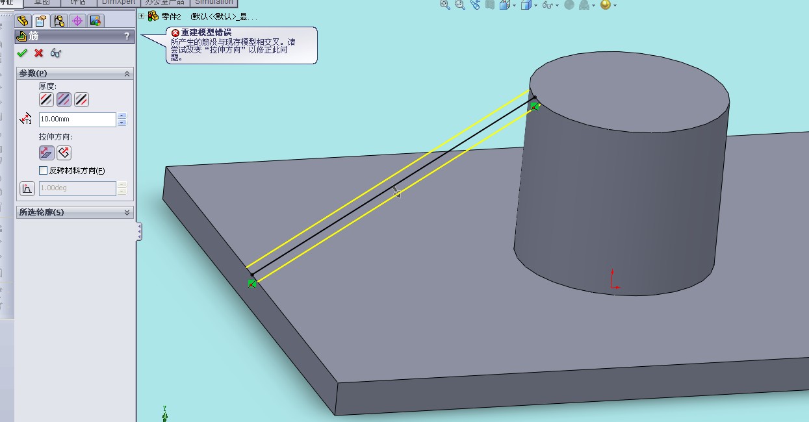The width and height of the screenshot is (809, 422).
Task: Click the Zoom to Area icon
Action: click(x=460, y=5)
